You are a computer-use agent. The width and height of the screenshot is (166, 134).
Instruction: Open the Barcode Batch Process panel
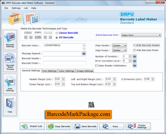coord(10,62)
